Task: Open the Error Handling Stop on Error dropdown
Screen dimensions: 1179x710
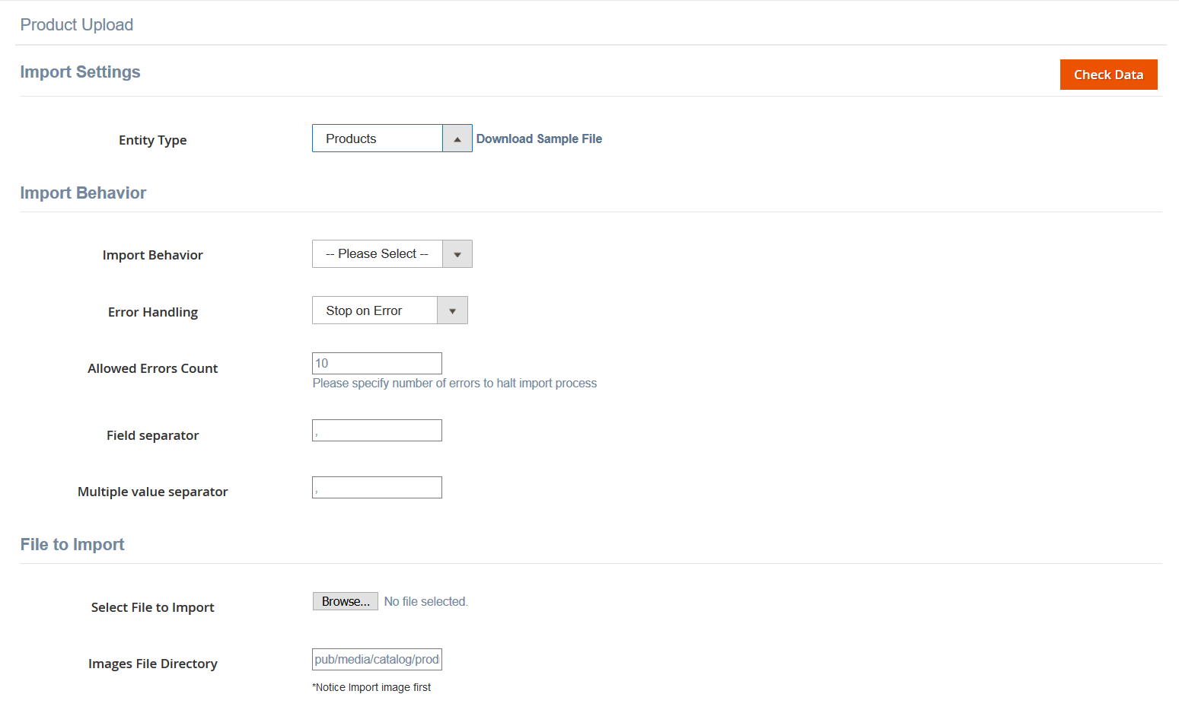Action: 390,310
